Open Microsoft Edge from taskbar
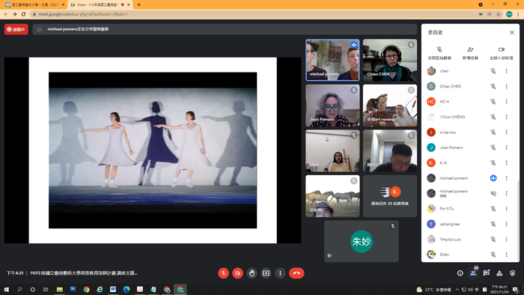Image resolution: width=524 pixels, height=295 pixels. 127,289
